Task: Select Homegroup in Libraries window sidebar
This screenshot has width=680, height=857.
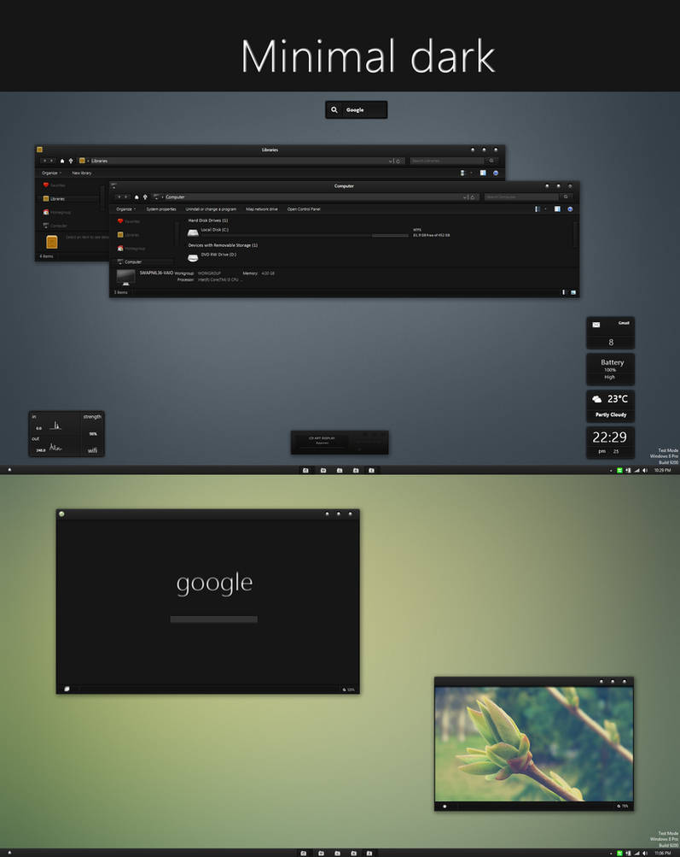Action: click(57, 212)
